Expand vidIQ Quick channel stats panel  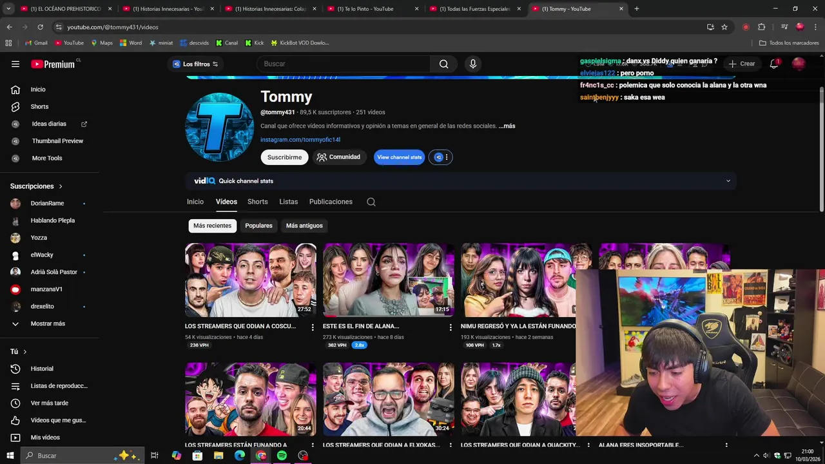728,181
